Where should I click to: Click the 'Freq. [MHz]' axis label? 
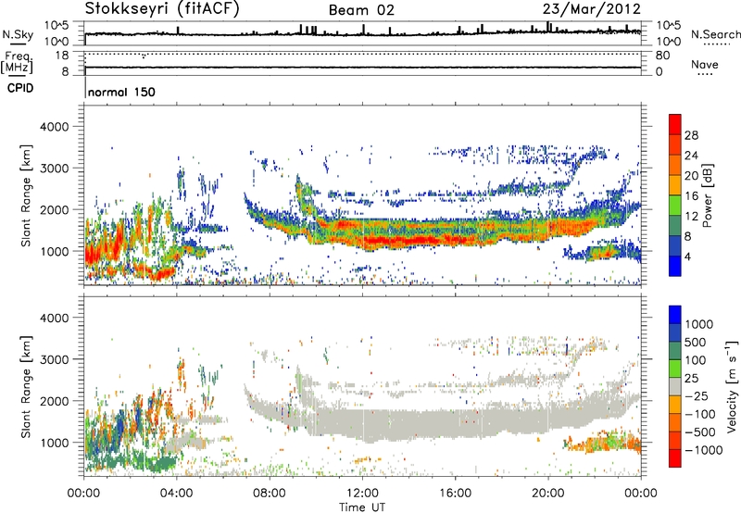point(18,62)
